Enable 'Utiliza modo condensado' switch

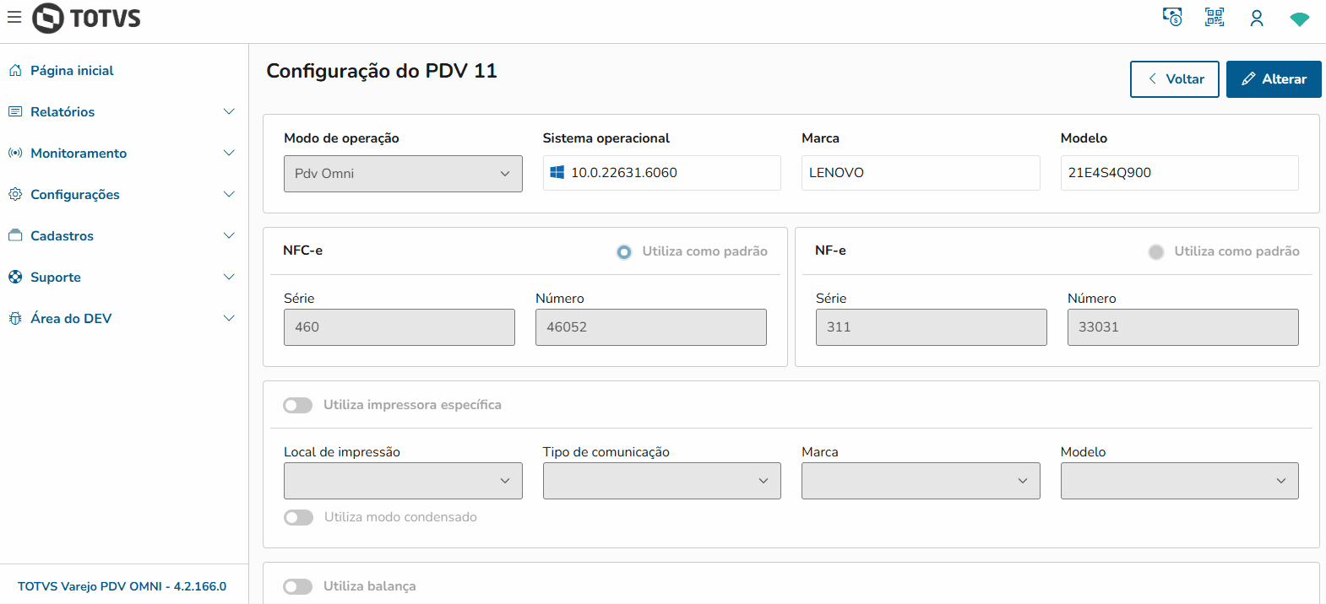(298, 517)
